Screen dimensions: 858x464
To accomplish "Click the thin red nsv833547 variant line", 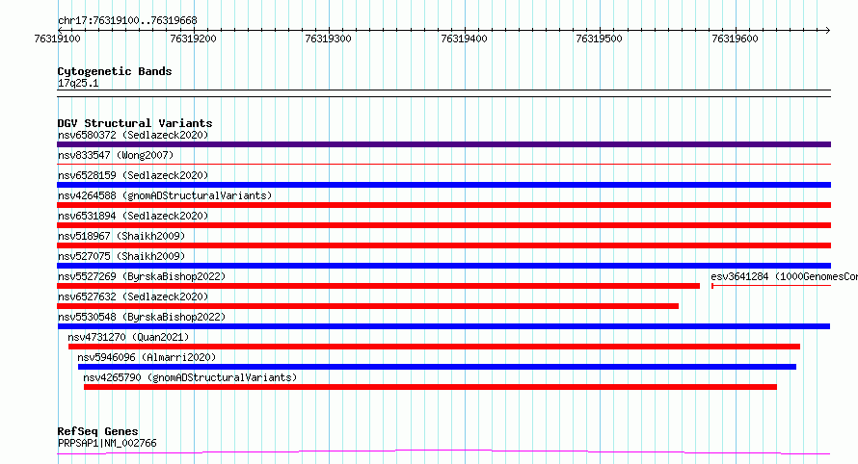I will tap(443, 164).
